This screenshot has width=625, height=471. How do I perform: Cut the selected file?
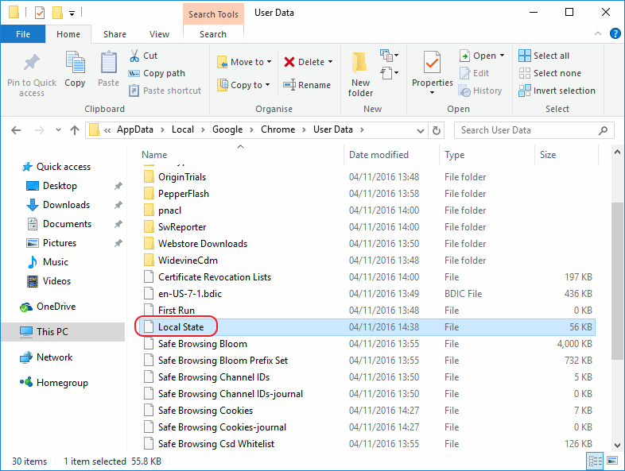click(143, 56)
